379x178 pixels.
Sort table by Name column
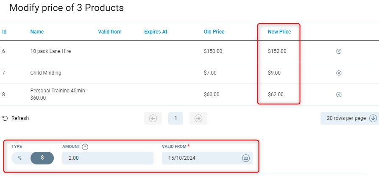37,32
